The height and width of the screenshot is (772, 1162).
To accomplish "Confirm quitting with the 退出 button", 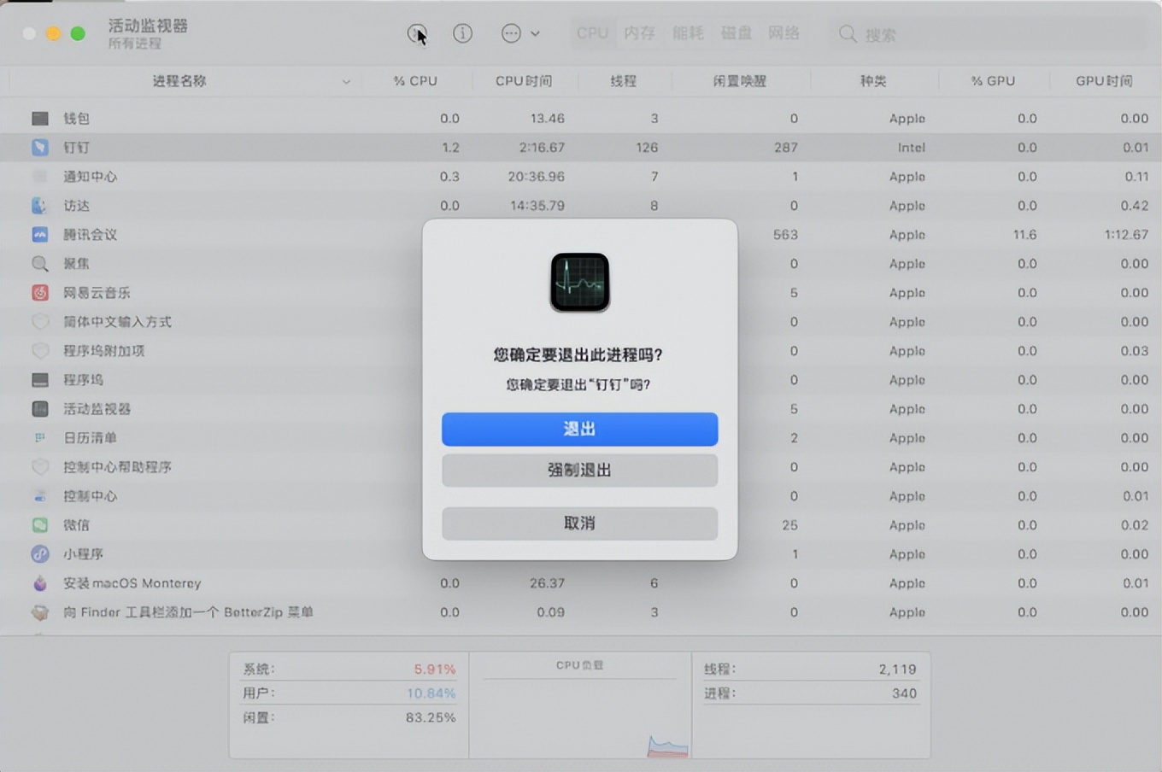I will (x=579, y=430).
